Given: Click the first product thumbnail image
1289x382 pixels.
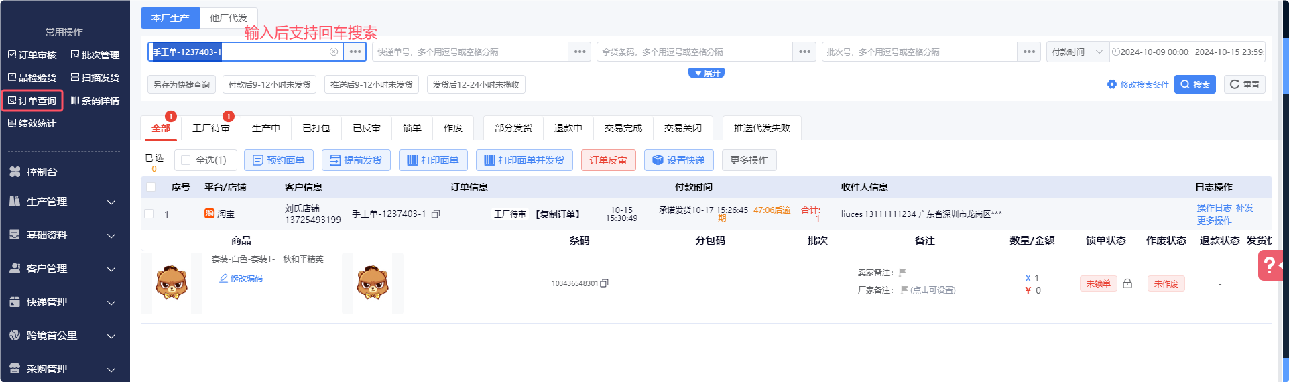Looking at the screenshot, I should coord(172,283).
